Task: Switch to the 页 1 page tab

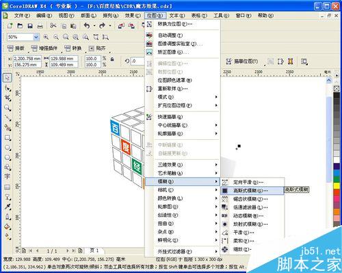Action: [x=94, y=250]
